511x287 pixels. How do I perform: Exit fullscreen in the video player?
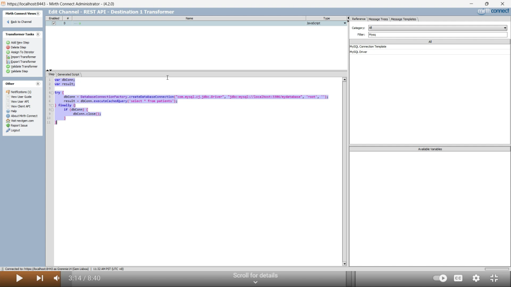click(494, 278)
